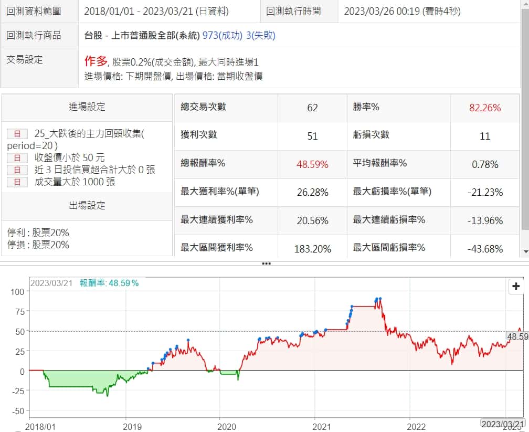Click daily badge beside 收盤價小於 50 元

(17, 157)
